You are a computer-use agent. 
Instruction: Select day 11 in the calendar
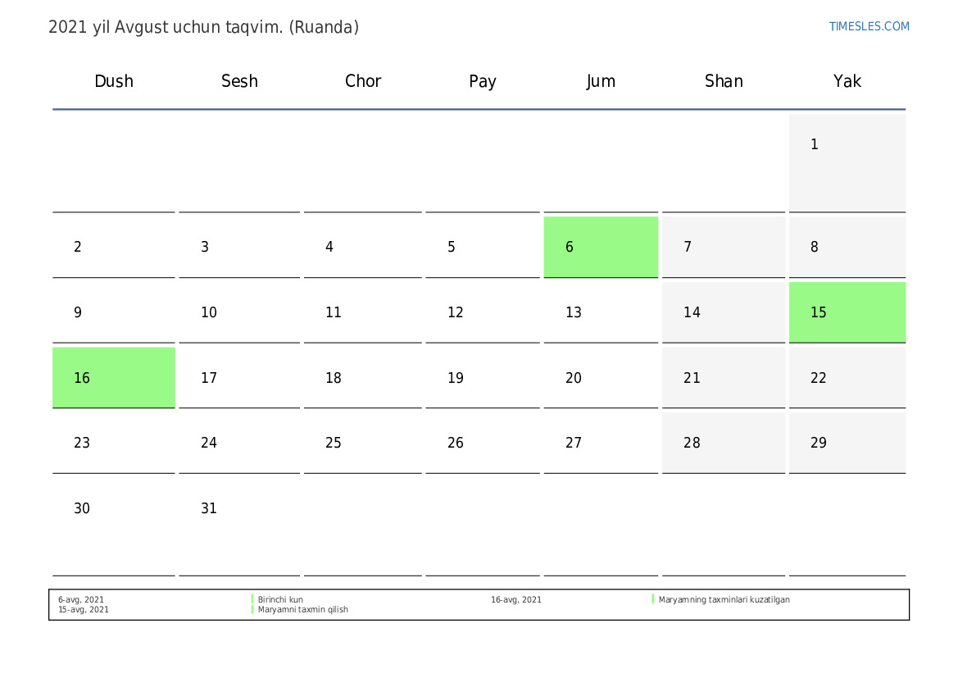pos(363,312)
